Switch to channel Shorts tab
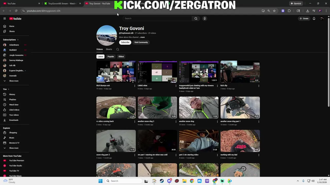Screen dimensions: 330x185 (109, 49)
